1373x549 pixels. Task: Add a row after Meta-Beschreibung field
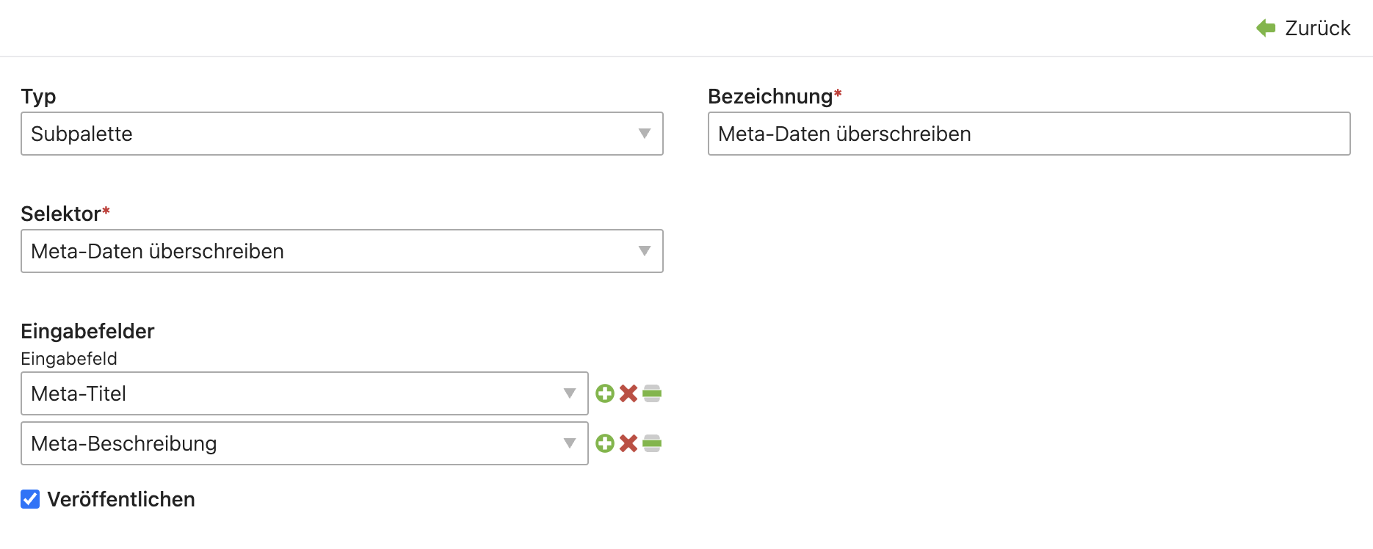[x=604, y=443]
